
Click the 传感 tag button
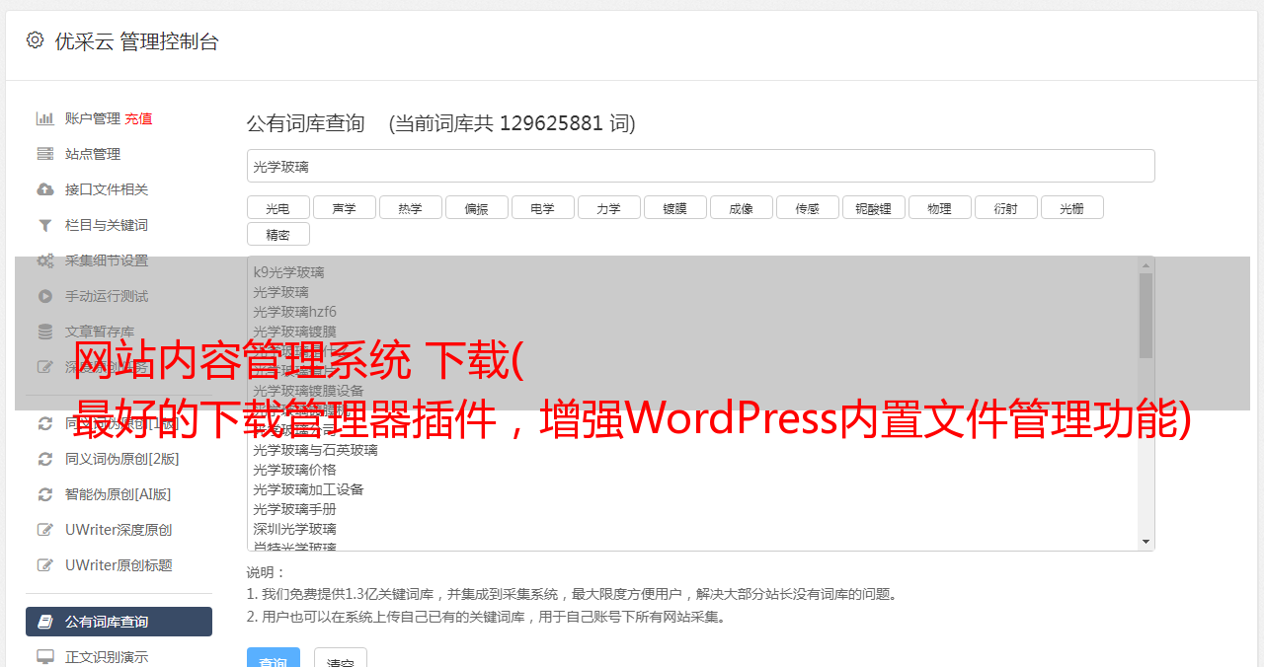coord(808,207)
